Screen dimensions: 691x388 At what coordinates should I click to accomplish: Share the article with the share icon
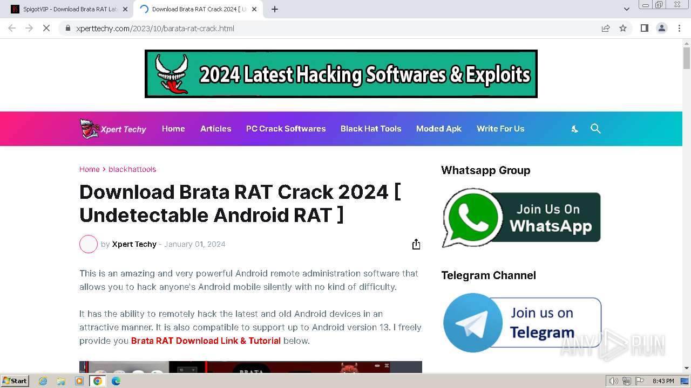[x=416, y=244]
